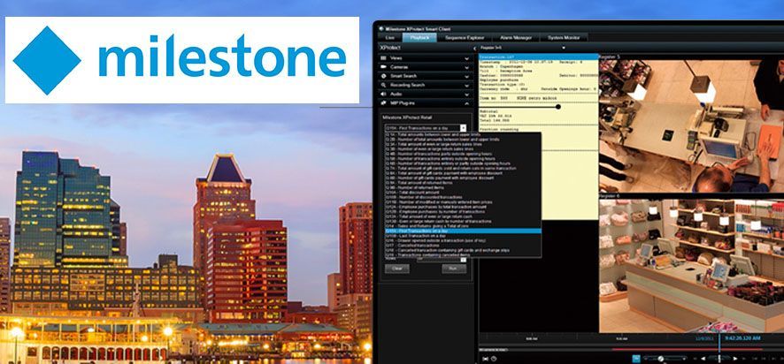Select the highlighted transaction header row
This screenshot has width=784, height=364.
coord(539,57)
